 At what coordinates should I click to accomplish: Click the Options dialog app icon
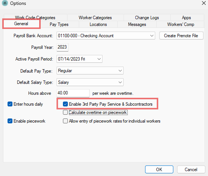[5, 3]
